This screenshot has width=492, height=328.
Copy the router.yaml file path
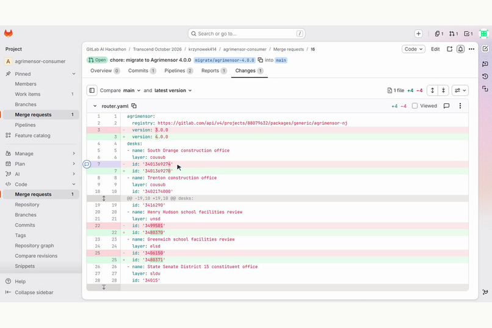pyautogui.click(x=134, y=106)
